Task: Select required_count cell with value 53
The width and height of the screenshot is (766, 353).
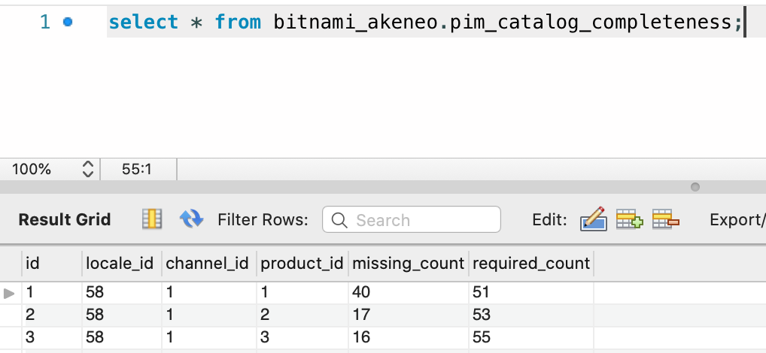Action: 531,315
